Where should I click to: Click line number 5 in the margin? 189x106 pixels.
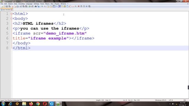coord(7,33)
